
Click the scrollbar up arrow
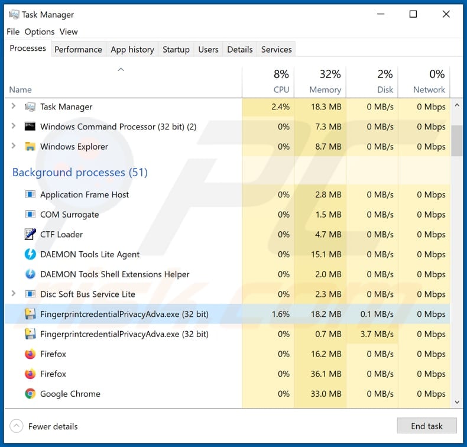(457, 105)
